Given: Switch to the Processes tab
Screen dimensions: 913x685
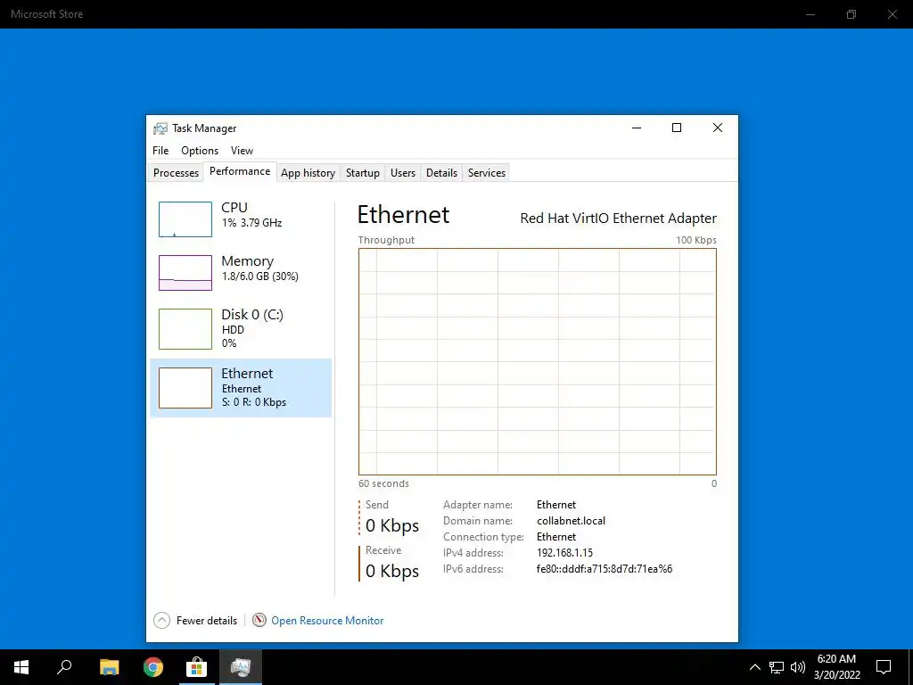Looking at the screenshot, I should (176, 173).
